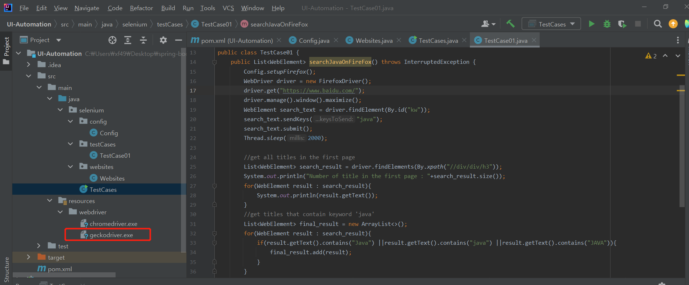
Task: Select geckodriver.exe in project tree
Action: pos(111,235)
